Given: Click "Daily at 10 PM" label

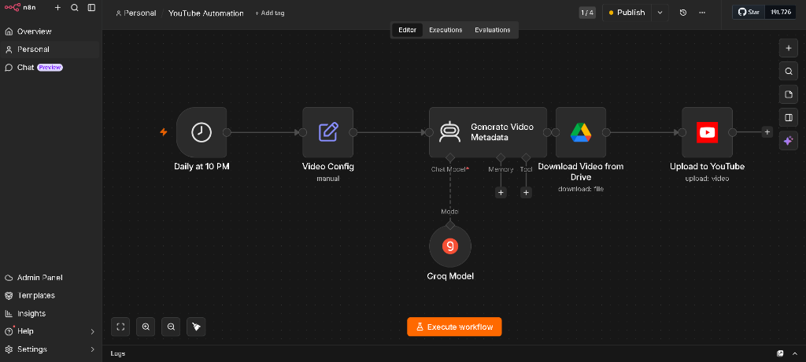Looking at the screenshot, I should 201,167.
